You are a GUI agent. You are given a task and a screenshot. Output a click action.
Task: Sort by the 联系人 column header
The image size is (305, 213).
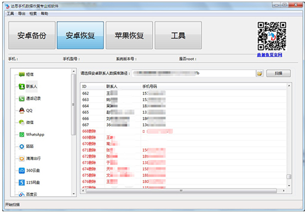click(123, 87)
